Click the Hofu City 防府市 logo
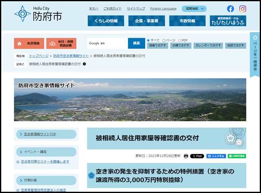Screen dimensions: 261x193 coord(38,14)
